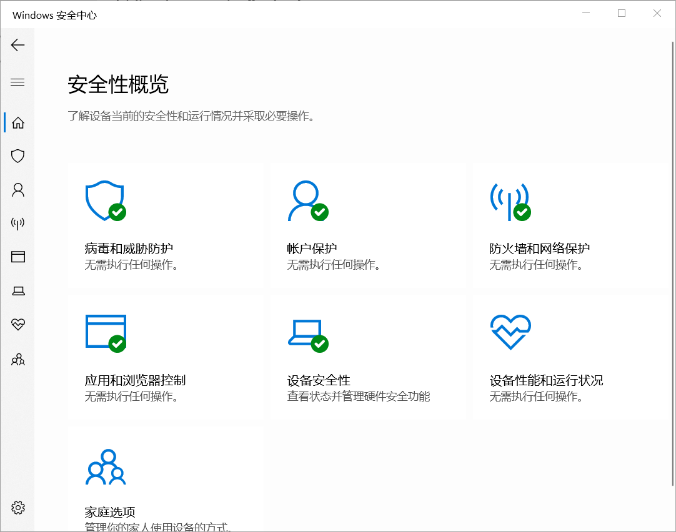Open the 家庭选项 link
676x532 pixels.
tap(110, 512)
